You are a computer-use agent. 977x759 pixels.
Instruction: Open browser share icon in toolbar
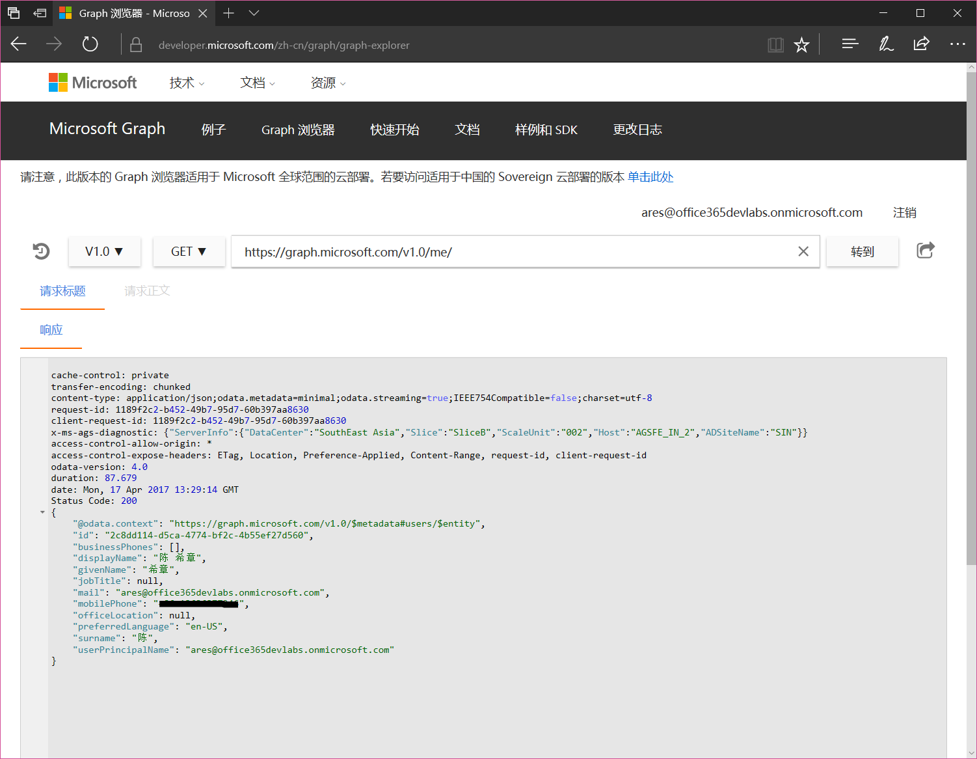point(921,44)
